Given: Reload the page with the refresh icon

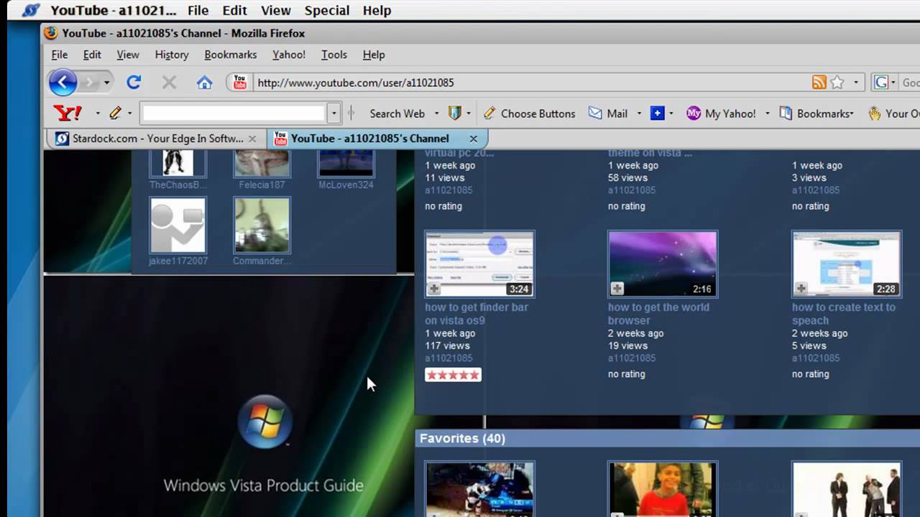Looking at the screenshot, I should point(134,83).
